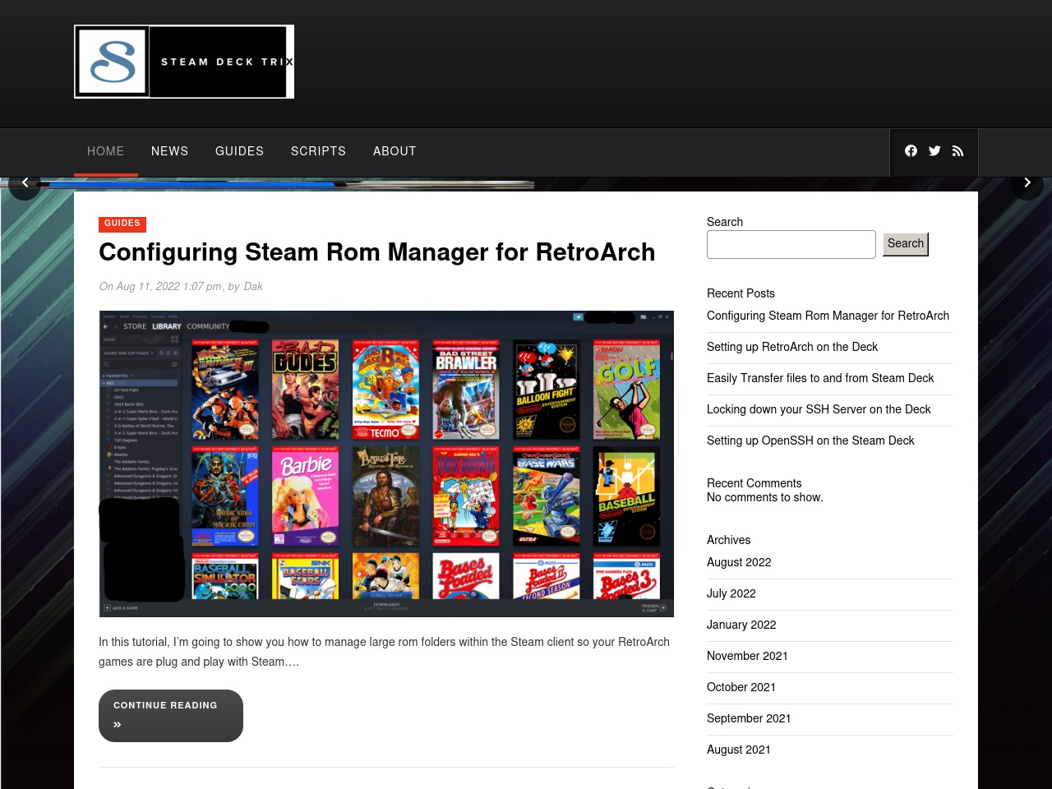Screen dimensions: 1052x789
Task: Open the Scripts menu item
Action: tap(318, 151)
